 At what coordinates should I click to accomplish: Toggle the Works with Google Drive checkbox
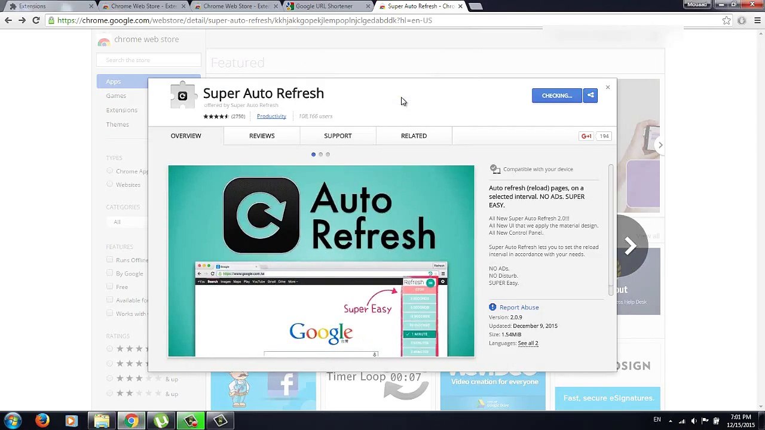click(109, 313)
